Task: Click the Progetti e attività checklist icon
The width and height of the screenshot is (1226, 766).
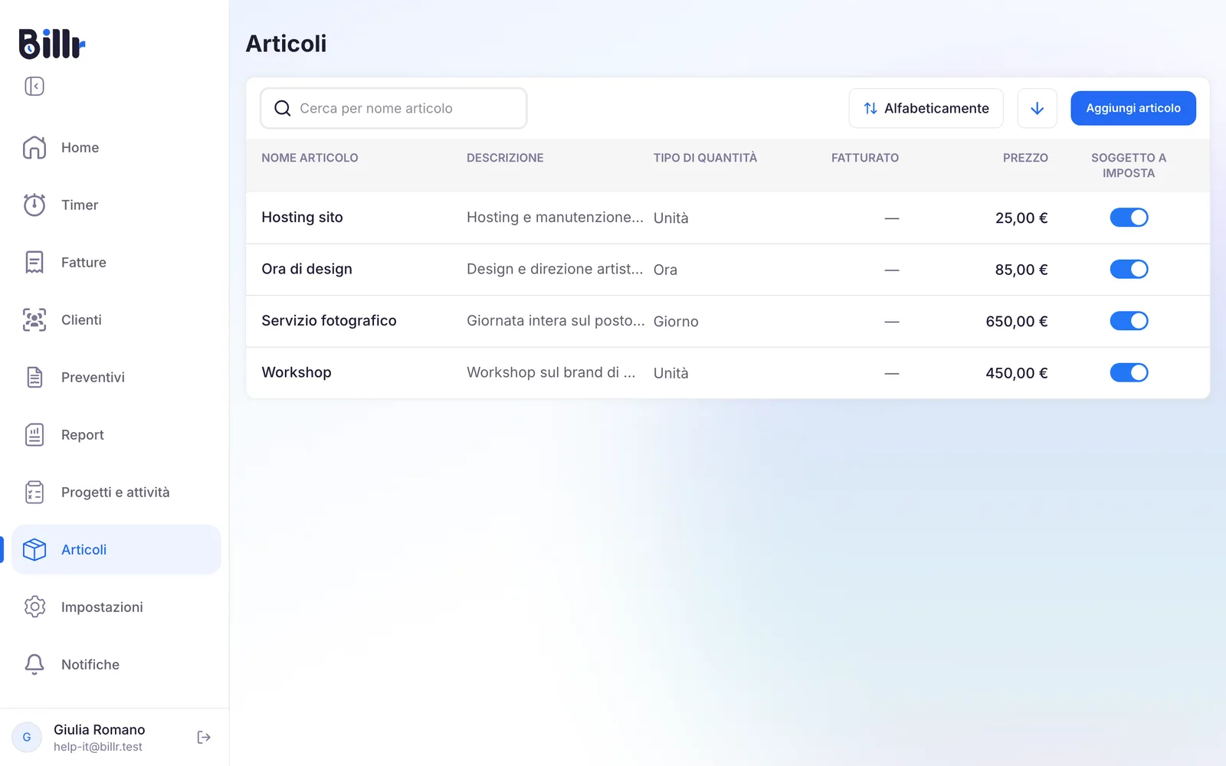Action: pos(34,492)
